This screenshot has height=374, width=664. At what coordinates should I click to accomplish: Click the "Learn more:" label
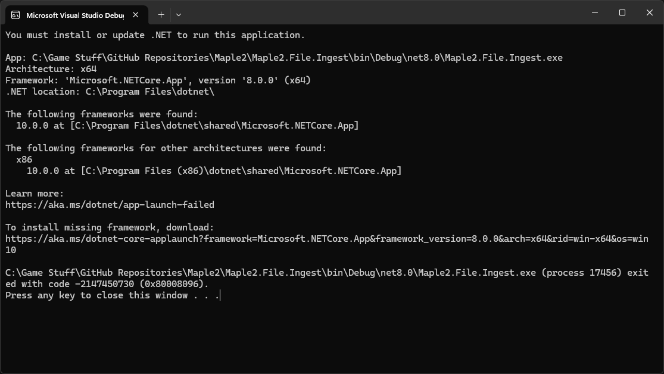35,194
